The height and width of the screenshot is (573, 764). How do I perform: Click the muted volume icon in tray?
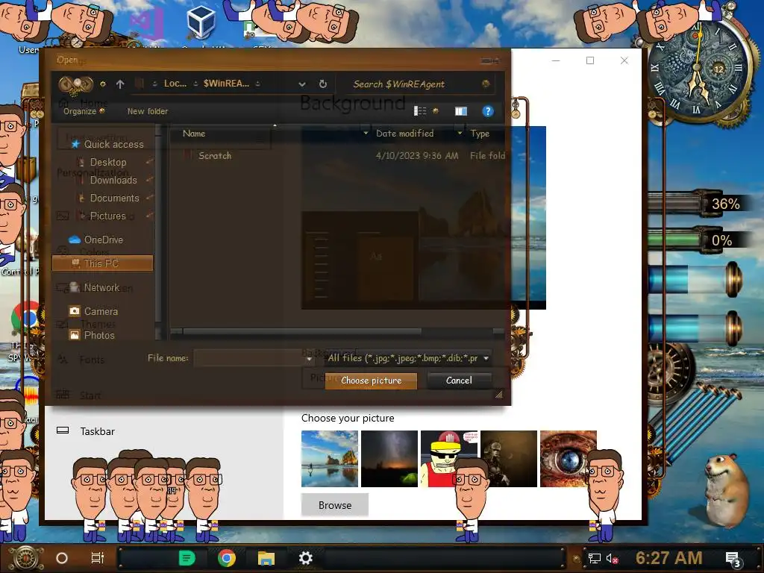point(612,558)
